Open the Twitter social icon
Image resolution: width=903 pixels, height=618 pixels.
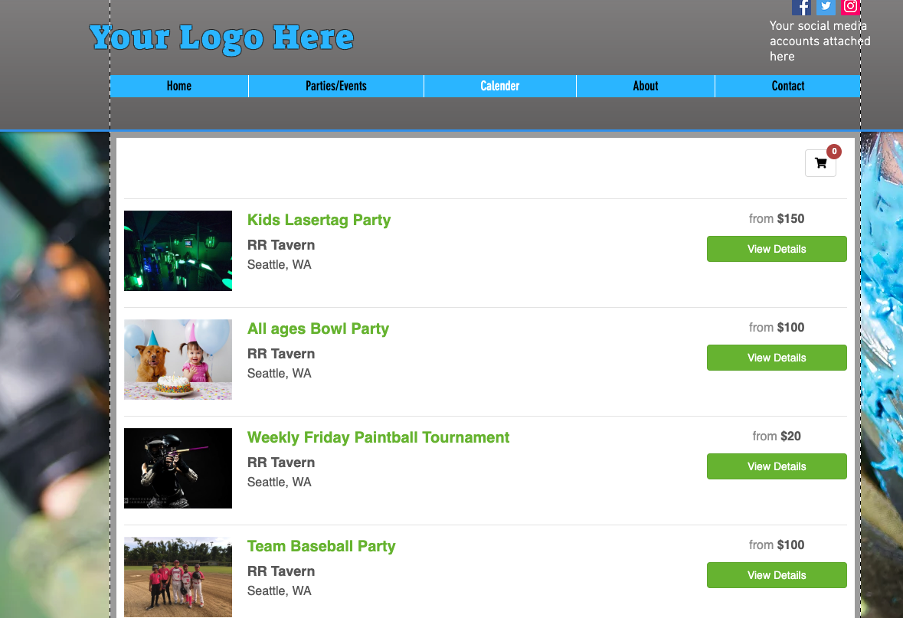[826, 7]
